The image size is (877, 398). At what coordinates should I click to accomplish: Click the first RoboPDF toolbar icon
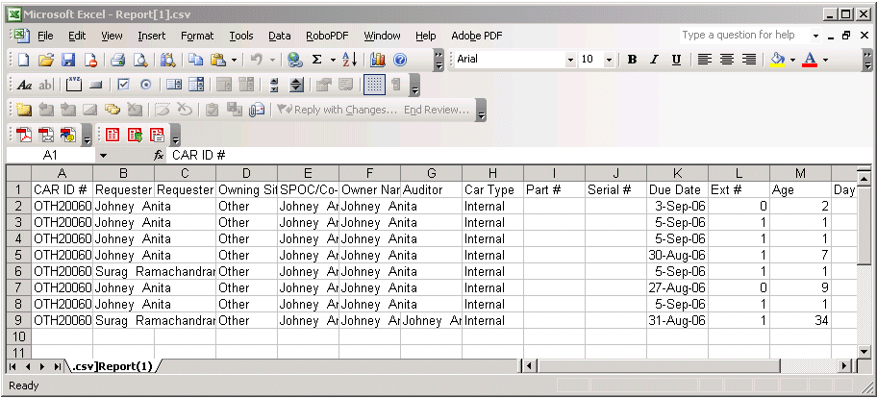pos(113,135)
